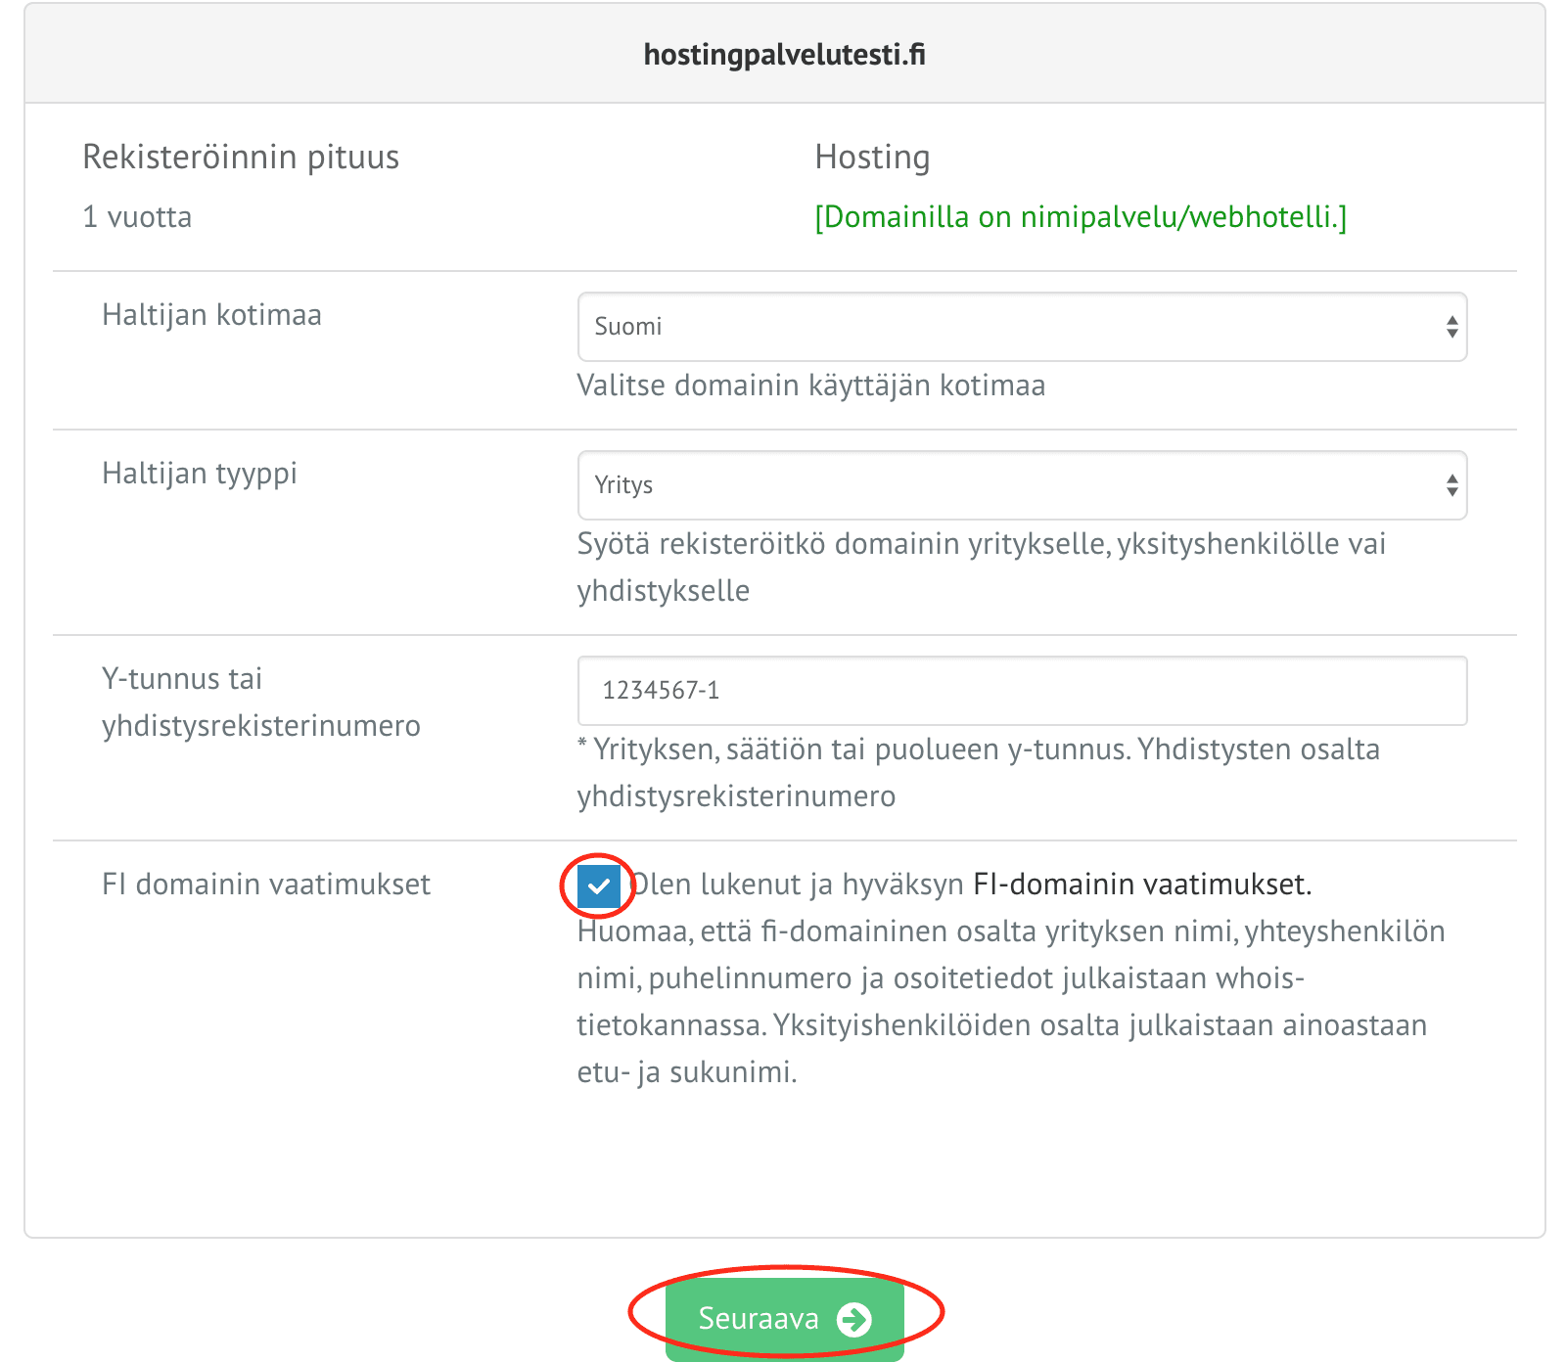This screenshot has width=1566, height=1362.
Task: Click the Haltijan tyyppi field label
Action: [200, 474]
